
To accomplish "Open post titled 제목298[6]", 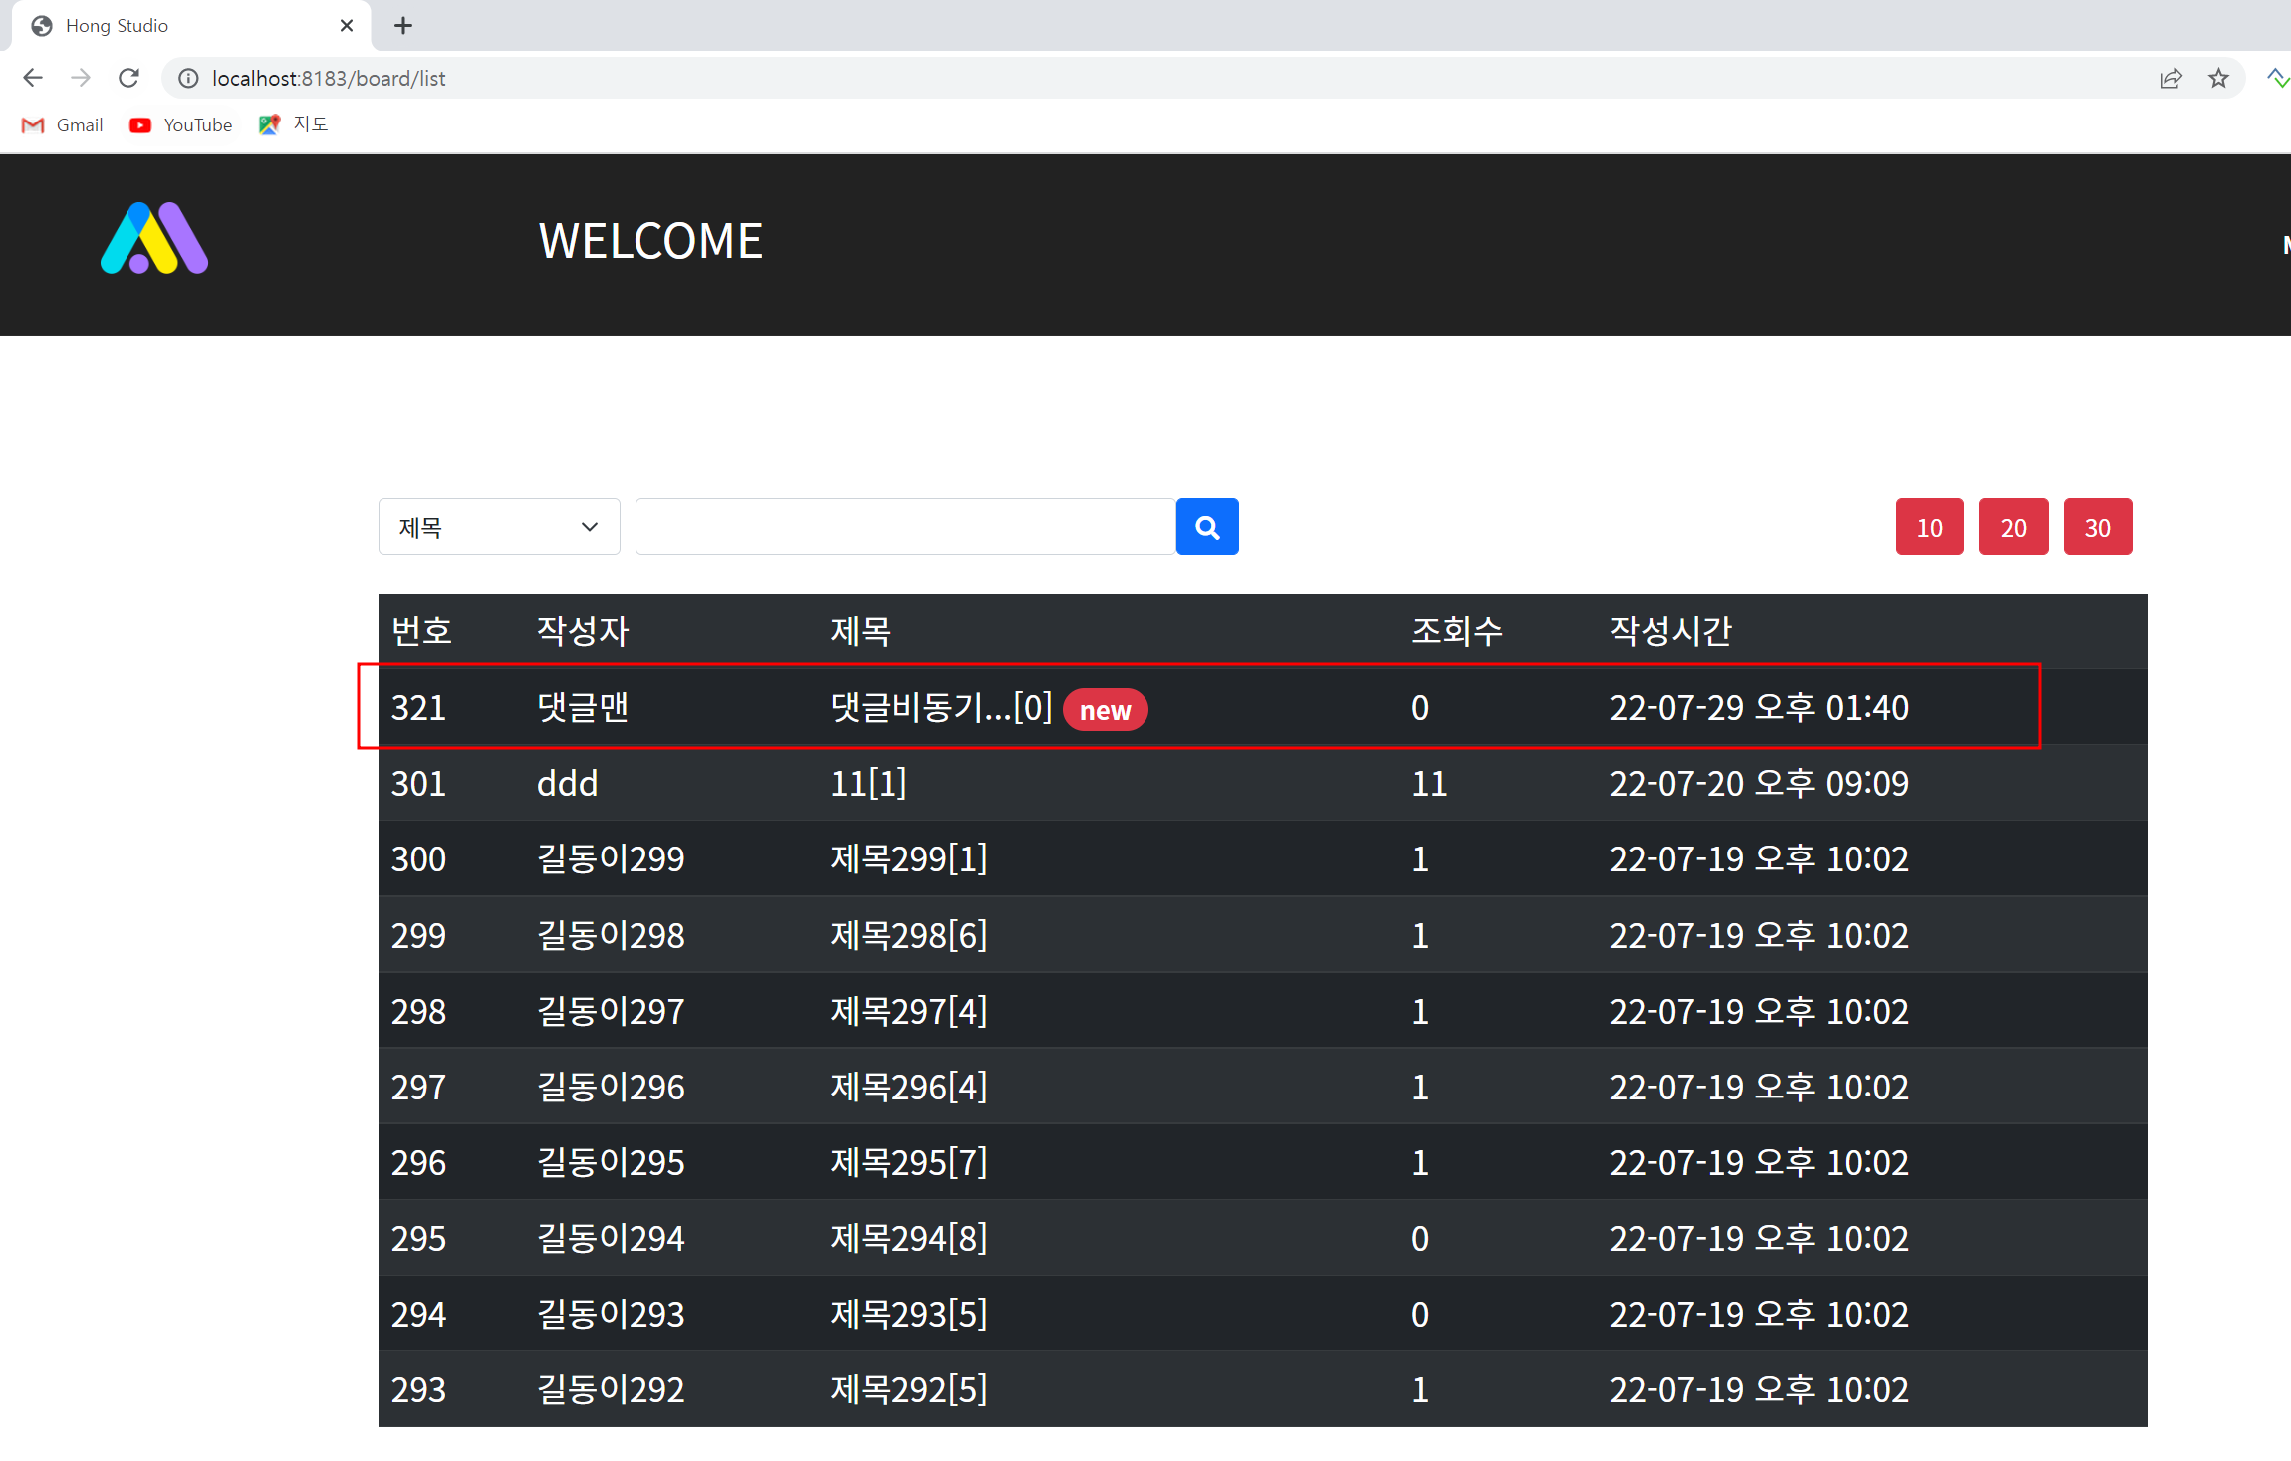I will tap(908, 935).
